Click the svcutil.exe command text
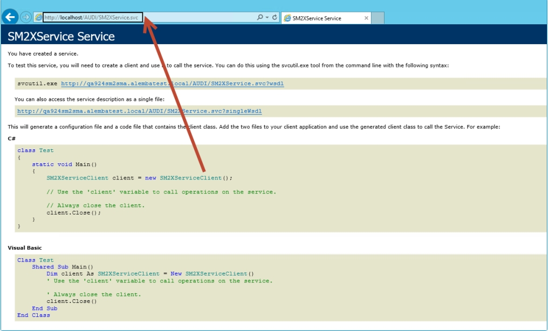The image size is (549, 331). (x=37, y=84)
